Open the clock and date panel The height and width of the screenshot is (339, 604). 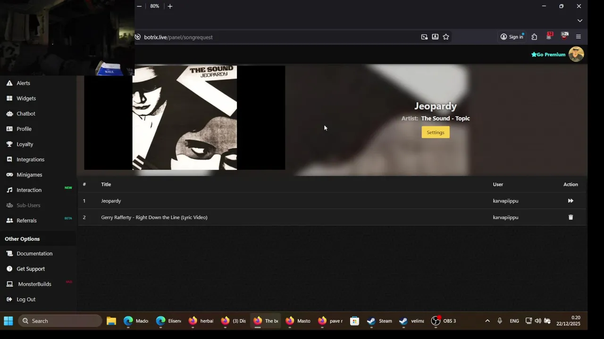click(x=568, y=321)
